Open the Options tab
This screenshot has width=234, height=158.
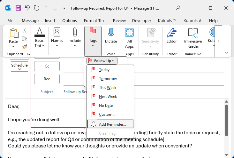[70, 20]
